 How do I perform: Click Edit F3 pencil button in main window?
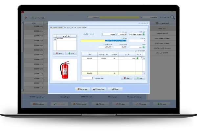pyautogui.click(x=141, y=104)
